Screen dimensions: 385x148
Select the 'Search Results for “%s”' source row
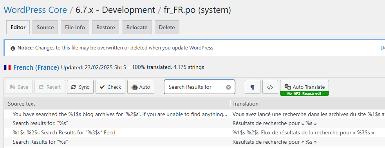coord(117,142)
